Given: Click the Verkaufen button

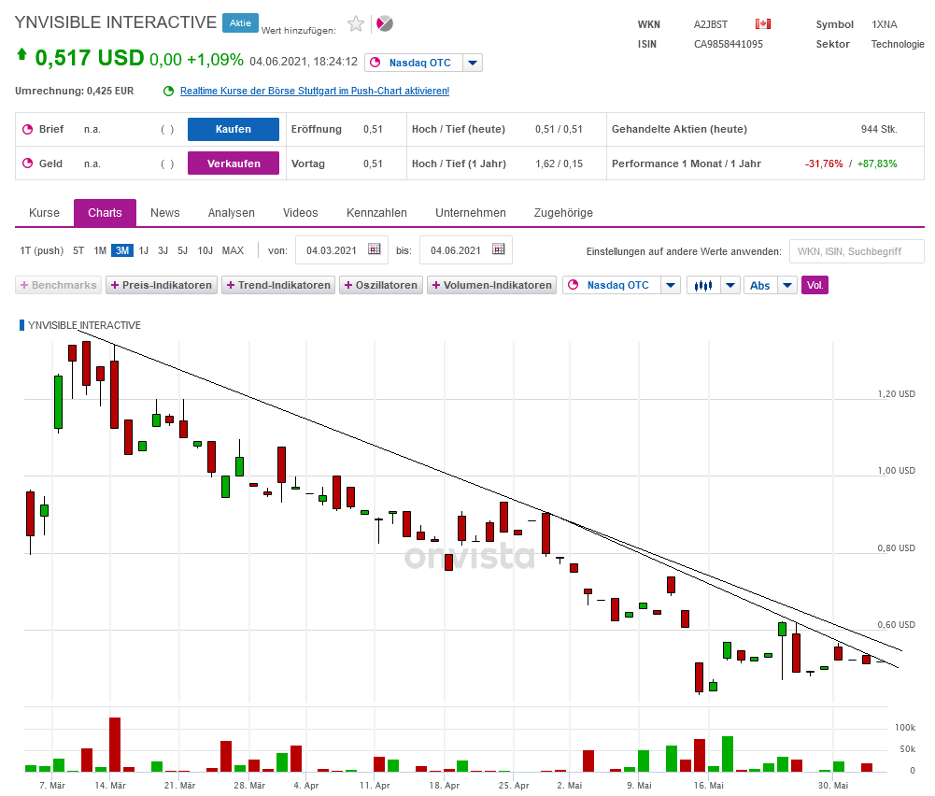Looking at the screenshot, I should (234, 163).
